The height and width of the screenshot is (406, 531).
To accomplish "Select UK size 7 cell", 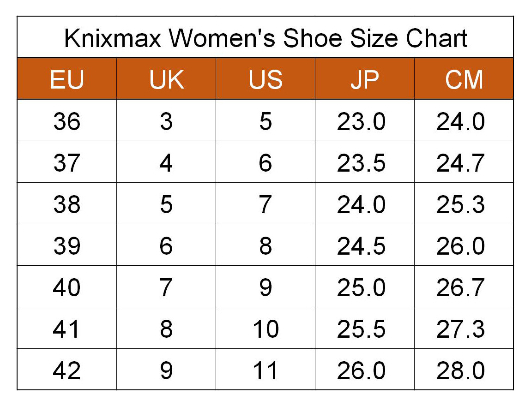I will pyautogui.click(x=166, y=286).
